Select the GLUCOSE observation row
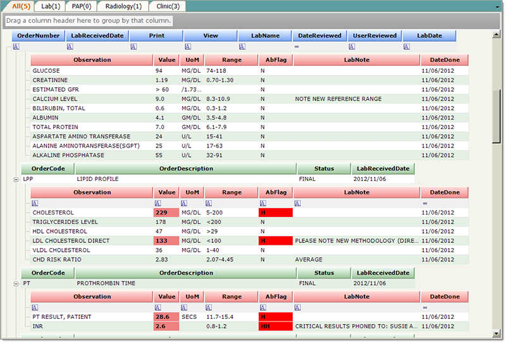 click(x=249, y=71)
